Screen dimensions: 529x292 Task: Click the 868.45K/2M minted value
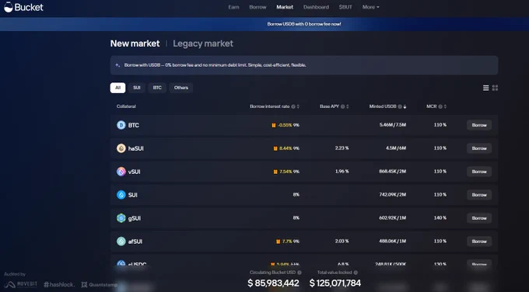[392, 172]
